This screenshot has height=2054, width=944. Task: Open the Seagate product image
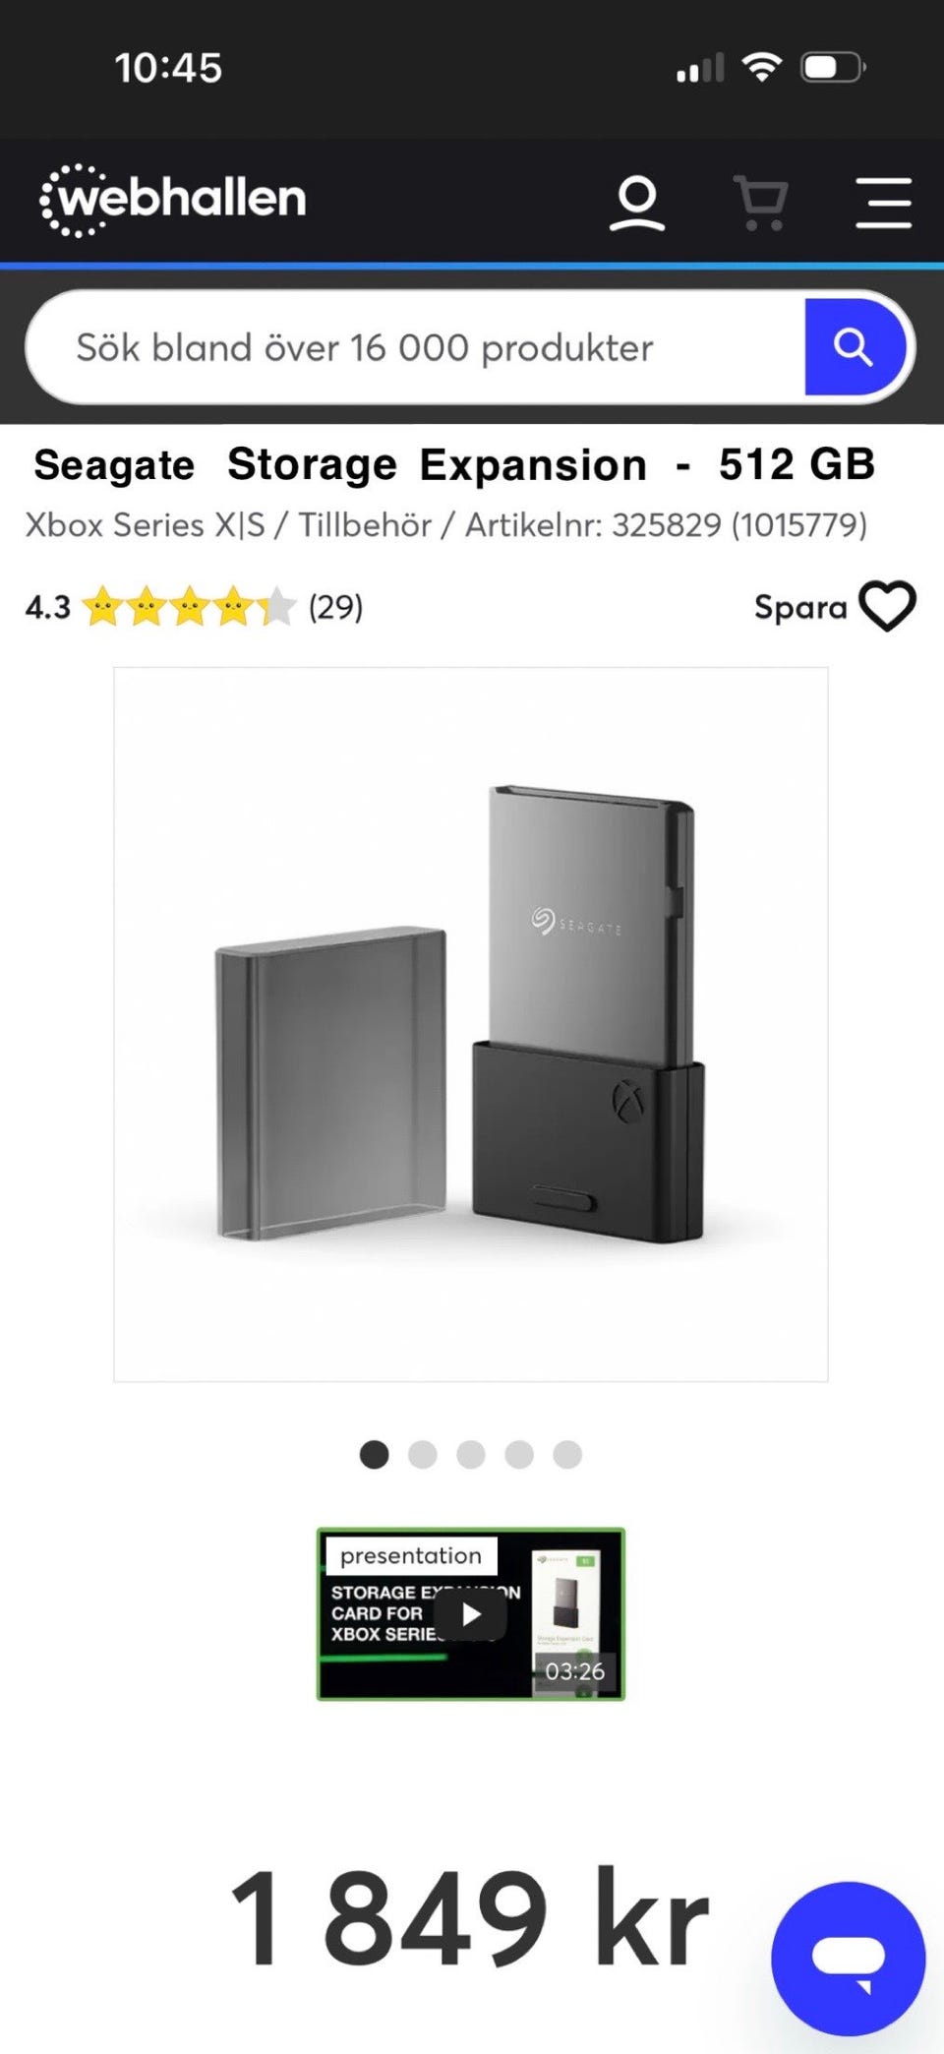coord(471,1024)
